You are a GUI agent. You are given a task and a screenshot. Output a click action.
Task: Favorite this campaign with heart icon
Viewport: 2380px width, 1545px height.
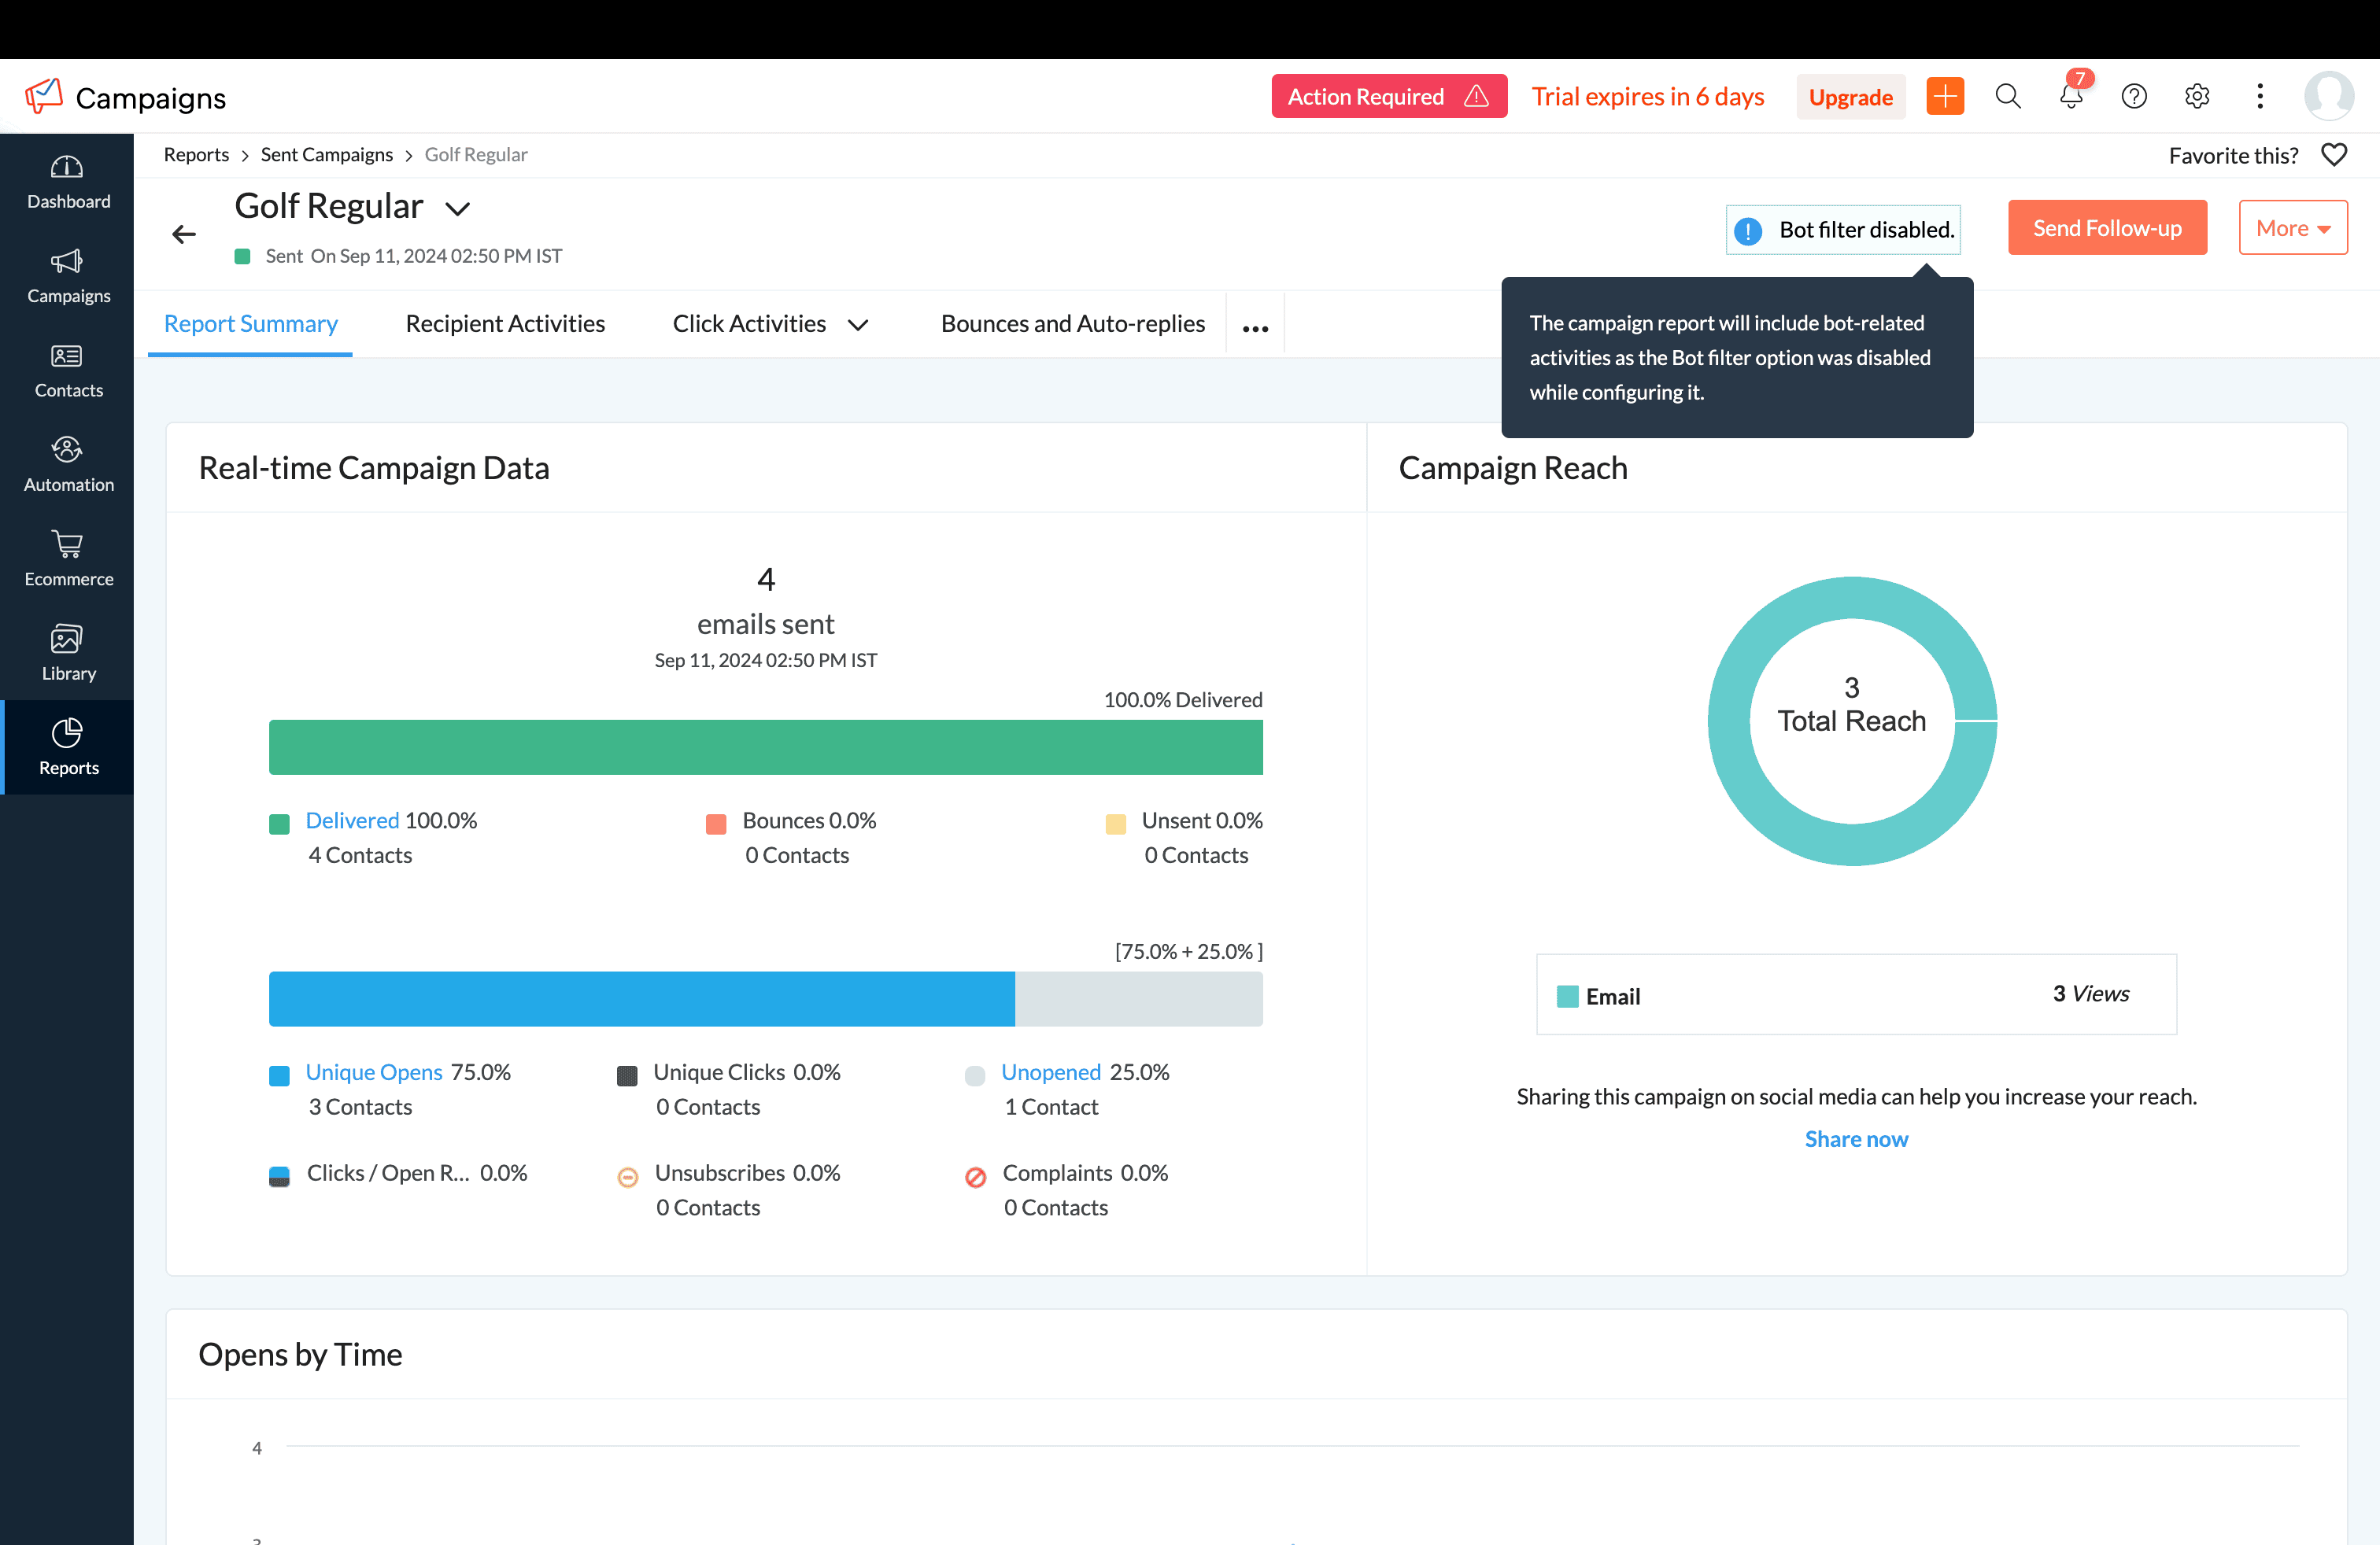coord(2334,155)
